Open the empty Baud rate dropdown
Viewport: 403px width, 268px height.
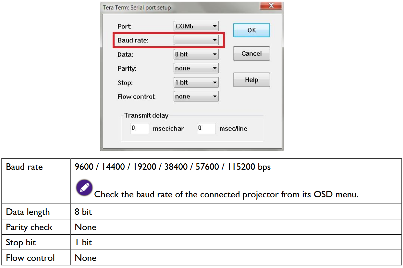[x=196, y=40]
